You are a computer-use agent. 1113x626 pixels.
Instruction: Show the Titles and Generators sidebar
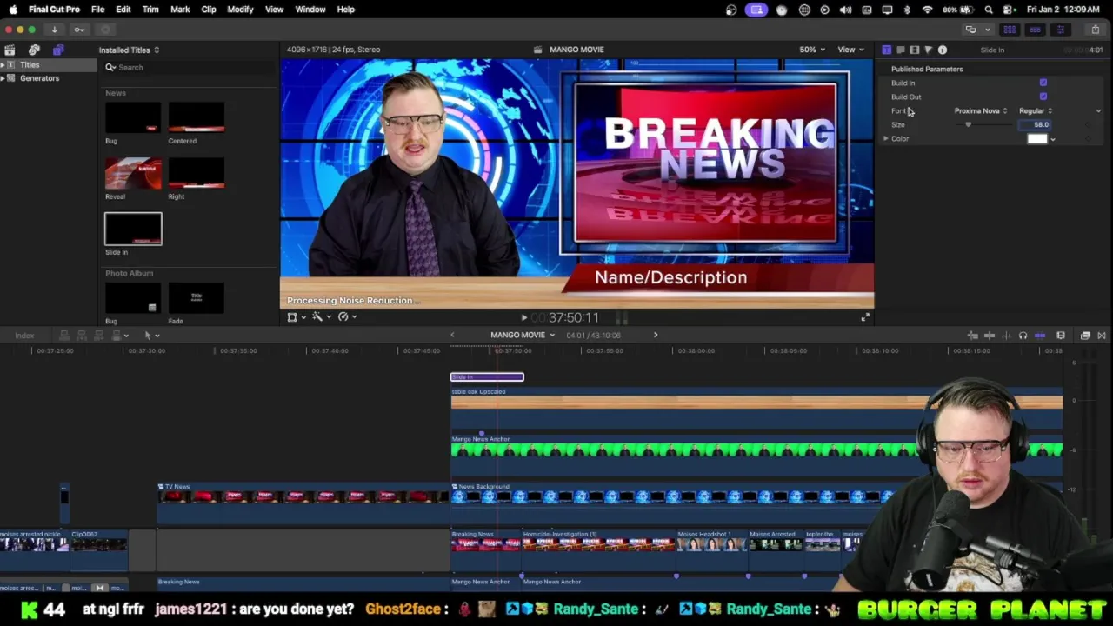point(58,50)
